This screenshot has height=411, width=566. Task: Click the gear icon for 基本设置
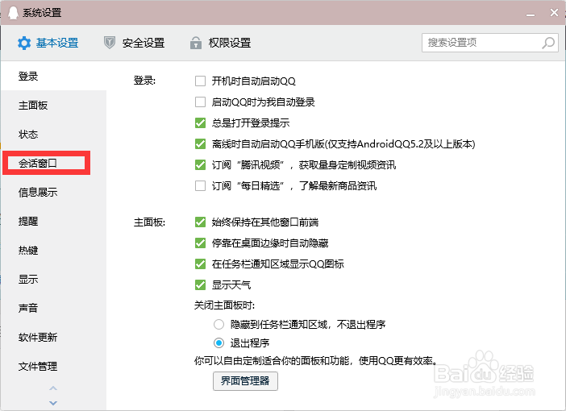tap(24, 43)
